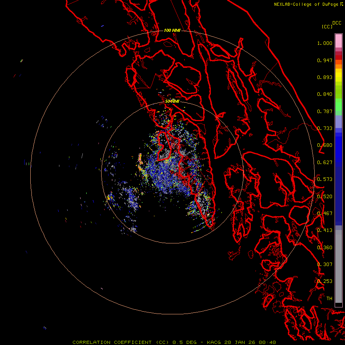Viewport: 345px width, 345px height.
Task: Pick the lavender segment of the color bar
Action: [338, 122]
